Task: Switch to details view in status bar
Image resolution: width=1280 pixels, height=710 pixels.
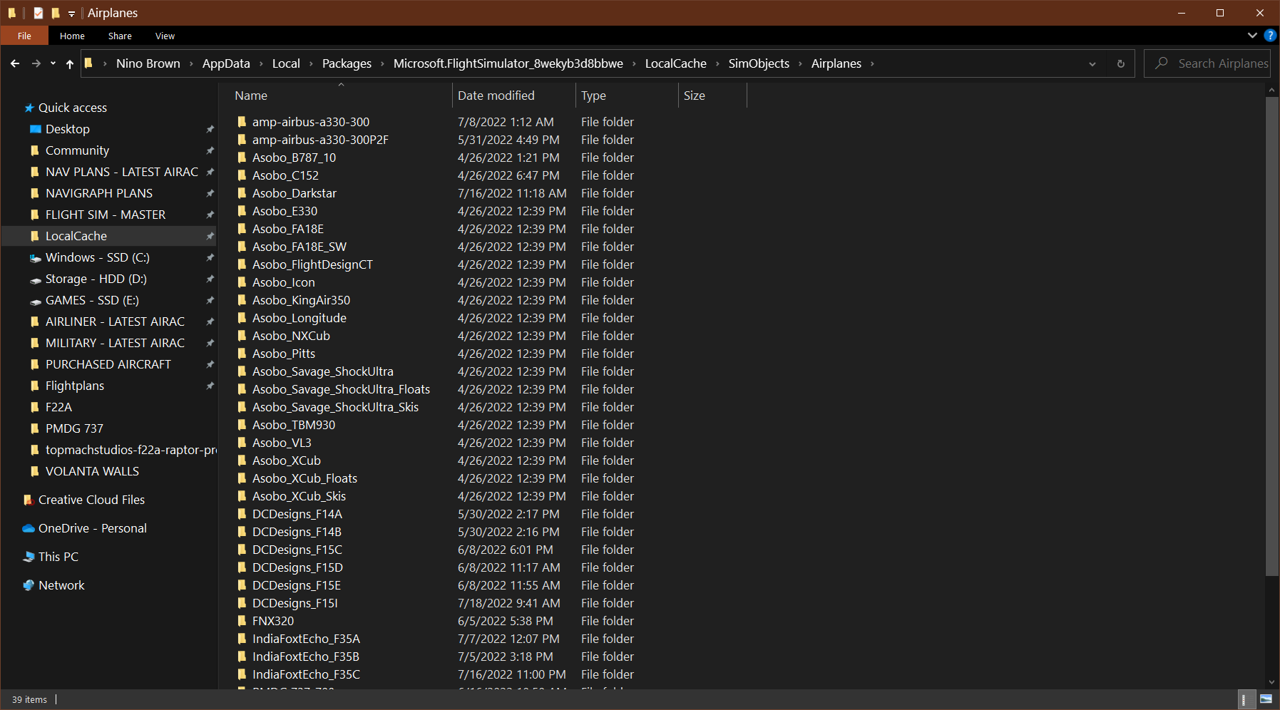Action: pyautogui.click(x=1244, y=699)
